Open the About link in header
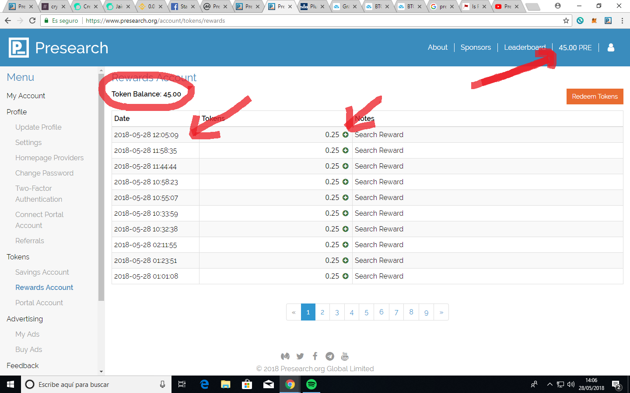This screenshot has width=630, height=393. click(x=437, y=47)
